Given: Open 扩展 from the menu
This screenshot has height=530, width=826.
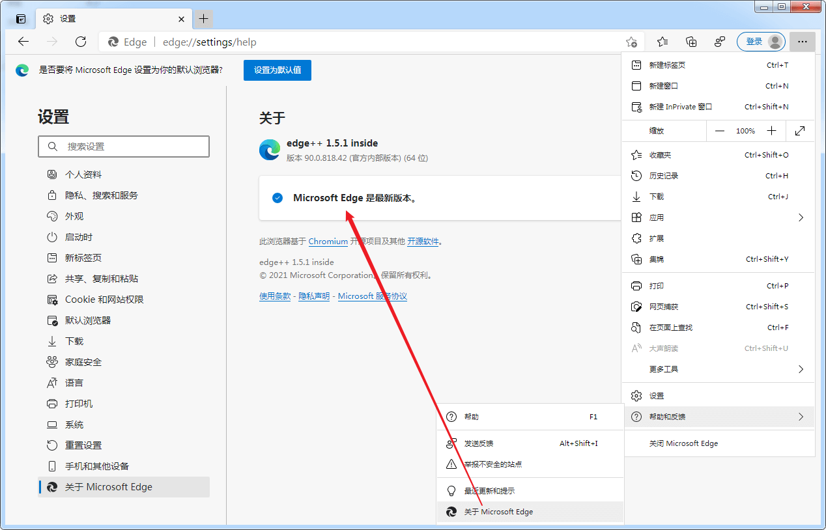Looking at the screenshot, I should 719,238.
